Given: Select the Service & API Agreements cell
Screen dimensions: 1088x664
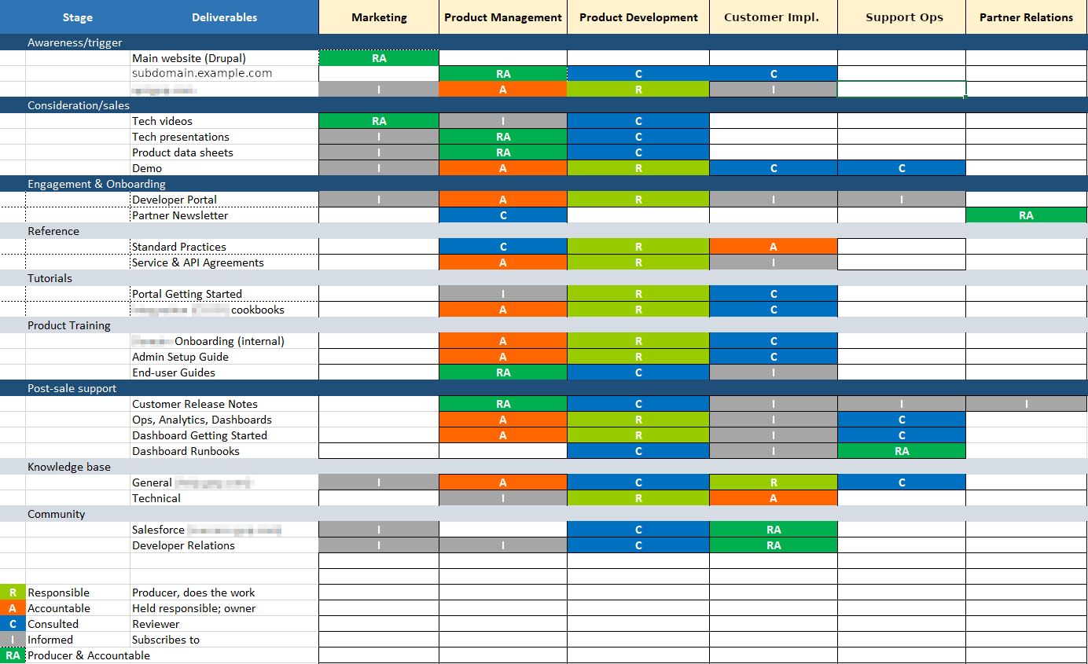Looking at the screenshot, I should pyautogui.click(x=224, y=262).
